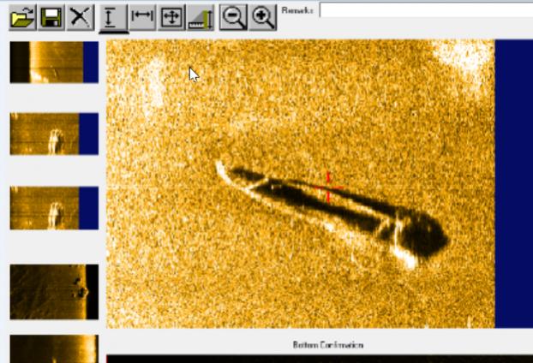Image resolution: width=533 pixels, height=363 pixels.
Task: Select the third sonar thumbnail from top
Action: (x=54, y=207)
